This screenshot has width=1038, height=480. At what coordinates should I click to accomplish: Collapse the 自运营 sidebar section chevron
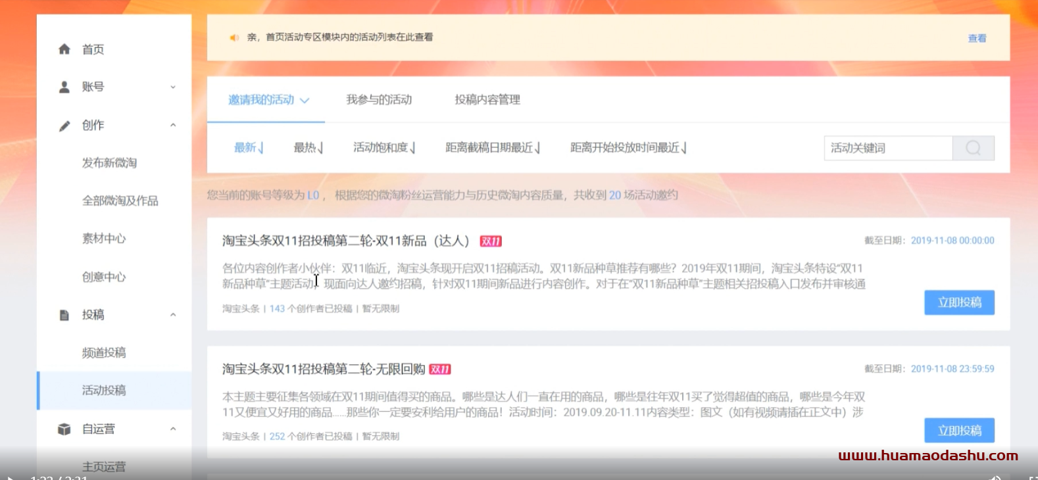point(173,429)
